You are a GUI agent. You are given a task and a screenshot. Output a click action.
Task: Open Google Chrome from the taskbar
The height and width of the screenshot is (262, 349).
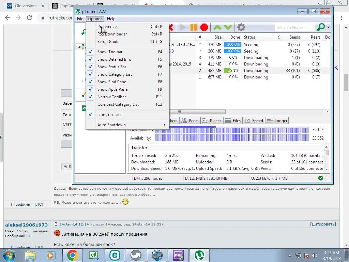pos(72,255)
